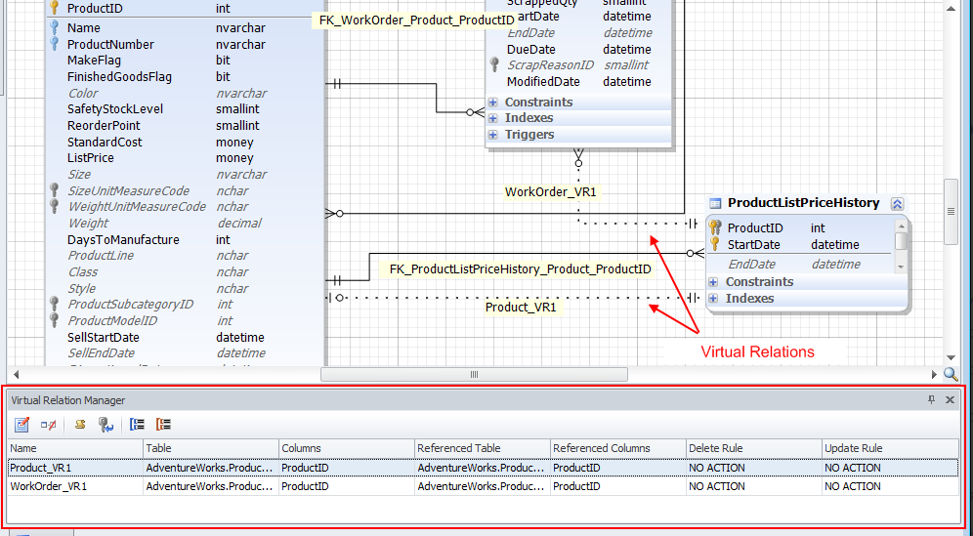
Task: Click the left arrow of horizontal scrollbar
Action: [x=16, y=374]
